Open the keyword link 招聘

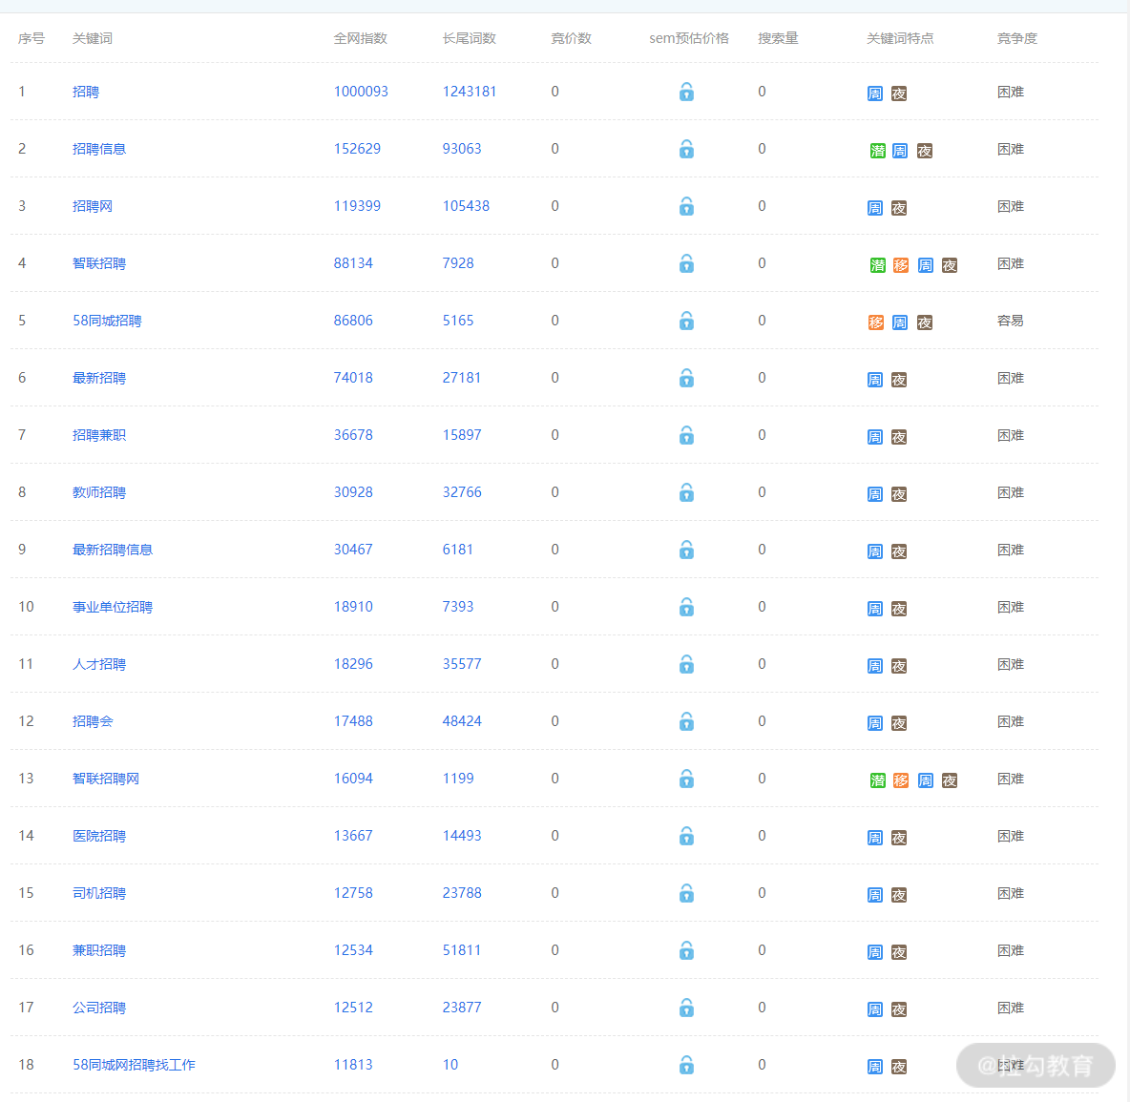point(86,92)
